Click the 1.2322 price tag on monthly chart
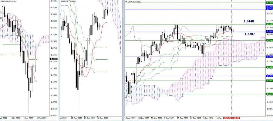The height and width of the screenshot is (121, 273). (53, 59)
